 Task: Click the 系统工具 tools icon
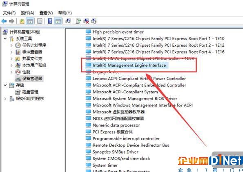(x=11, y=38)
